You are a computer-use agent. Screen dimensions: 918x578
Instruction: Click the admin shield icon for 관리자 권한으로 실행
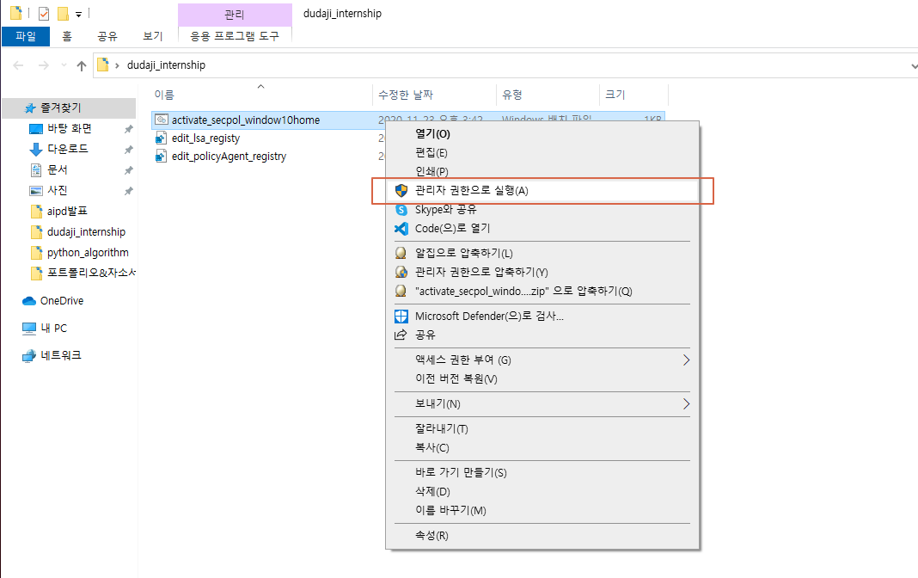tap(401, 190)
